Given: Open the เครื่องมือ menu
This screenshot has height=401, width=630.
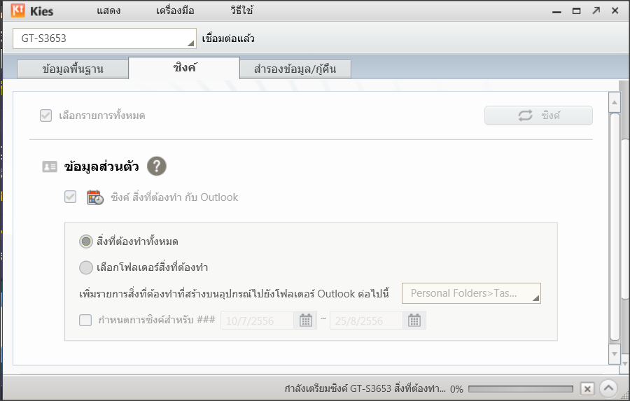Looking at the screenshot, I should coord(175,11).
